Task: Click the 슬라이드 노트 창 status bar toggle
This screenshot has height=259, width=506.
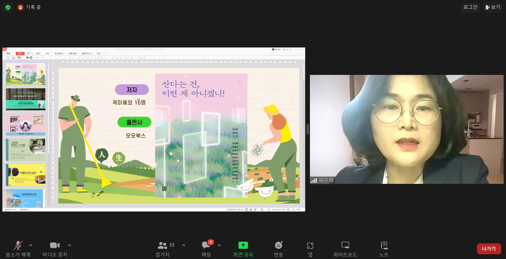Action: (x=235, y=210)
